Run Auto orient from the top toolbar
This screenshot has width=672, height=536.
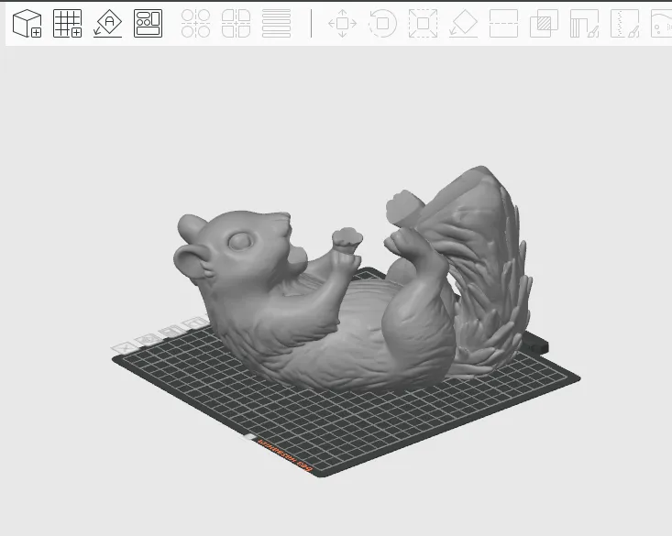click(x=108, y=24)
